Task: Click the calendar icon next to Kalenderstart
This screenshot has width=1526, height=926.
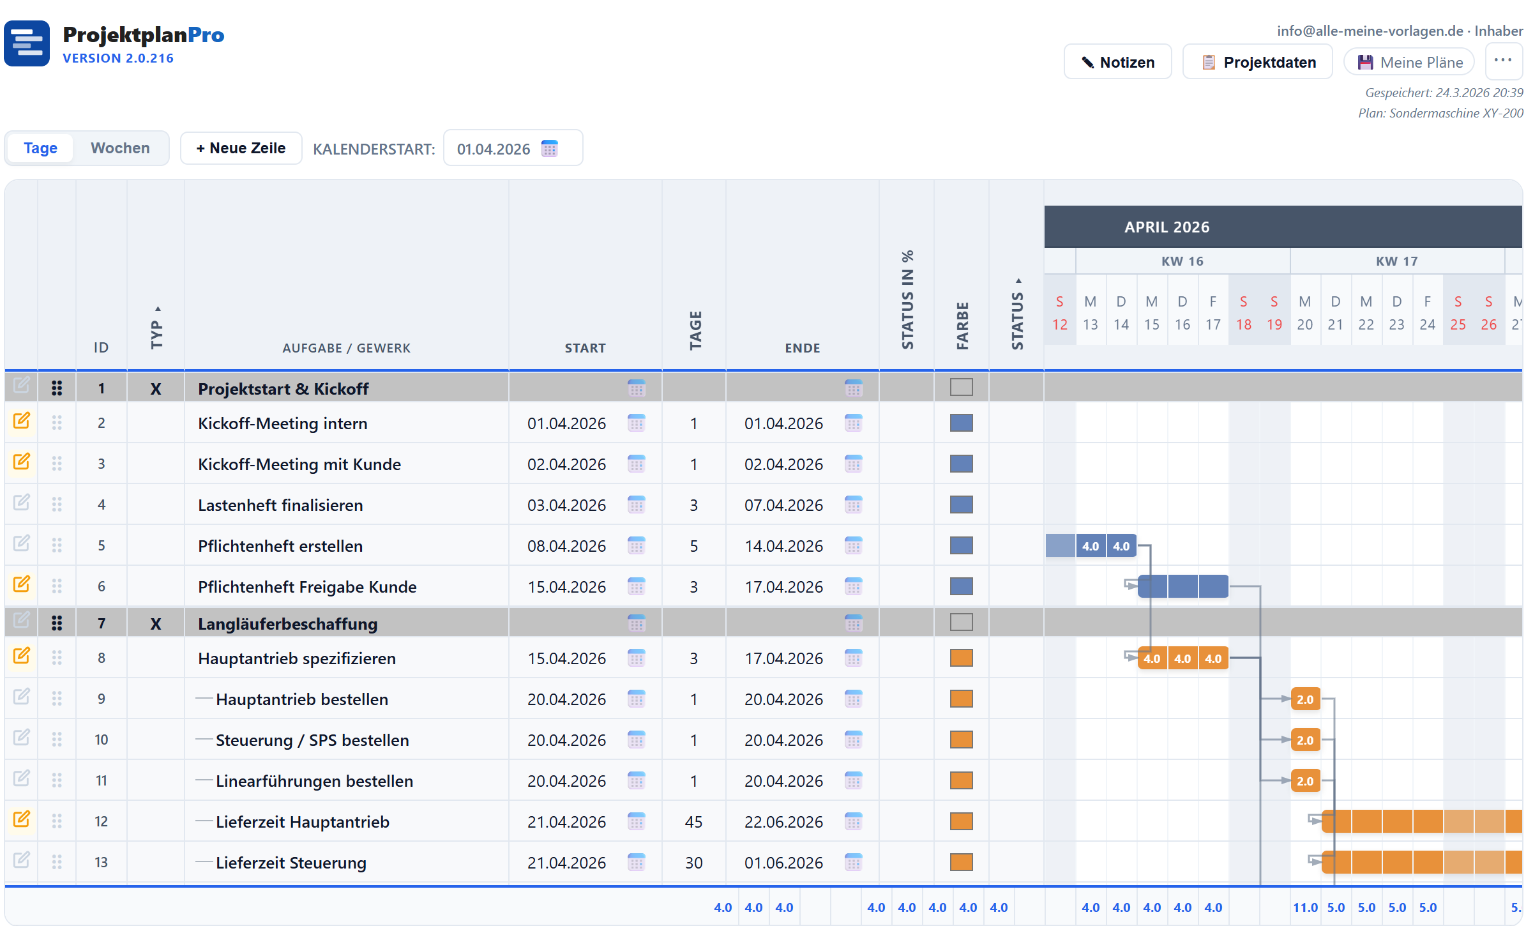Action: point(550,148)
